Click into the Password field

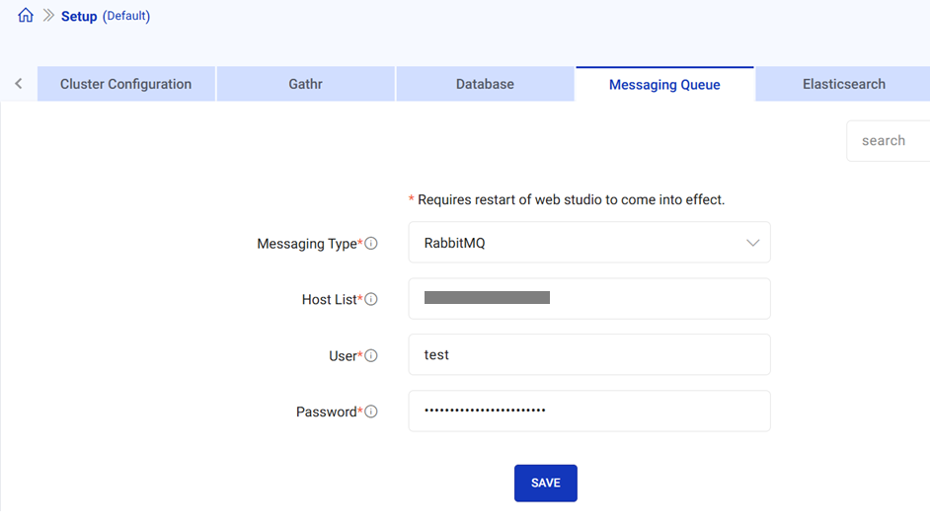coord(589,411)
